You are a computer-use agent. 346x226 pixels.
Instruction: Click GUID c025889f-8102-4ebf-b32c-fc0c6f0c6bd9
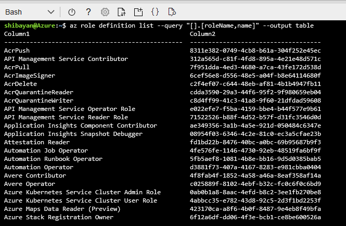[x=255, y=184]
